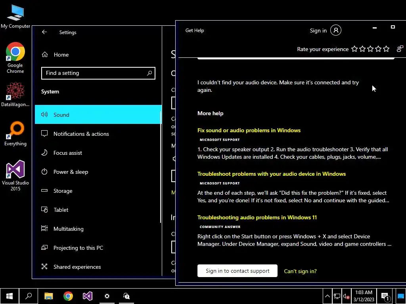The image size is (406, 304).
Task: Open Troubleshoot problems with your audio device link
Action: pyautogui.click(x=271, y=174)
